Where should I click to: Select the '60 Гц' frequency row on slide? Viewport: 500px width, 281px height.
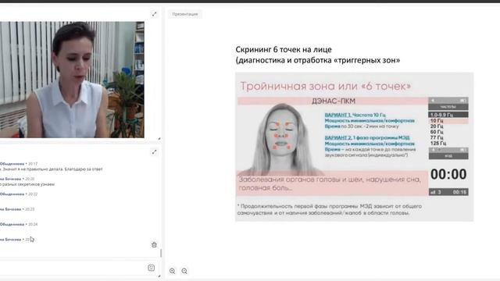point(437,132)
